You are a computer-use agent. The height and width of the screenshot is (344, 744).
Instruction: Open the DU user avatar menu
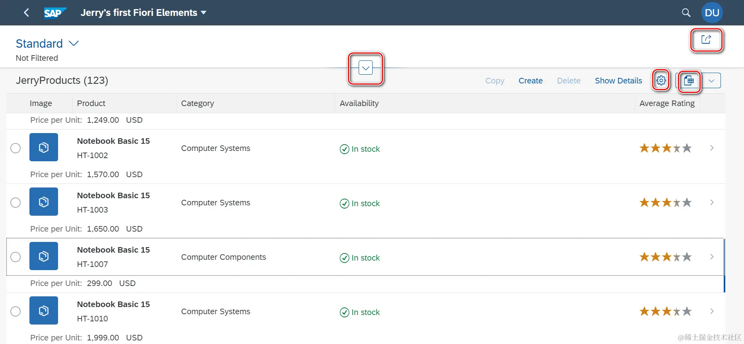pyautogui.click(x=712, y=13)
